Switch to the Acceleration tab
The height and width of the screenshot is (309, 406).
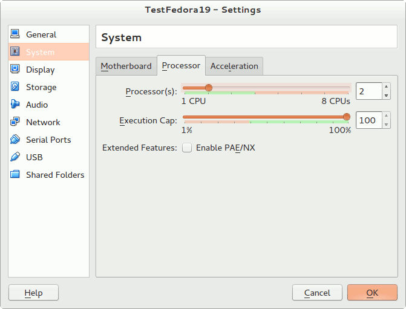[234, 66]
